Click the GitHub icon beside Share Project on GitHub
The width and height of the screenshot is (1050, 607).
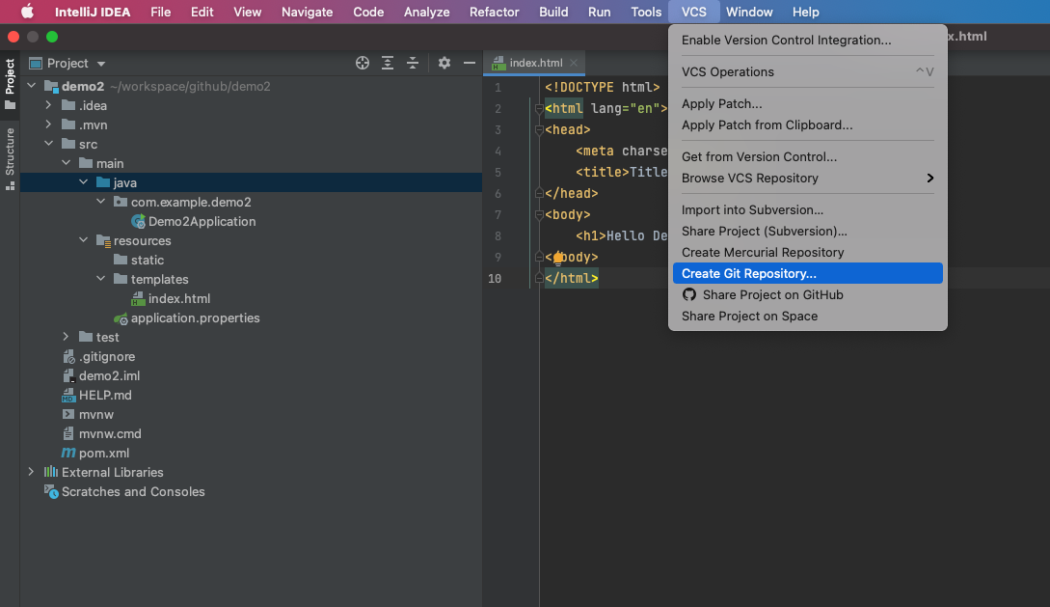click(689, 294)
